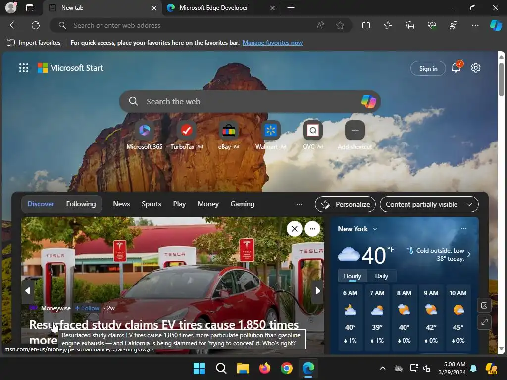Dismiss the Tesla news card with X
The height and width of the screenshot is (380, 507).
pyautogui.click(x=295, y=229)
